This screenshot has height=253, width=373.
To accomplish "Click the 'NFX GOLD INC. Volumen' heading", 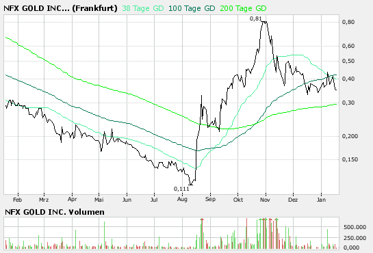I will 55,212.
